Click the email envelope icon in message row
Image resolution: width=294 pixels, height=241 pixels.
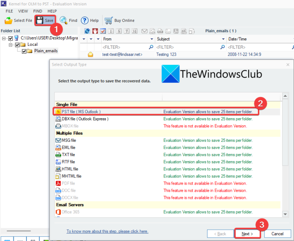(90, 54)
